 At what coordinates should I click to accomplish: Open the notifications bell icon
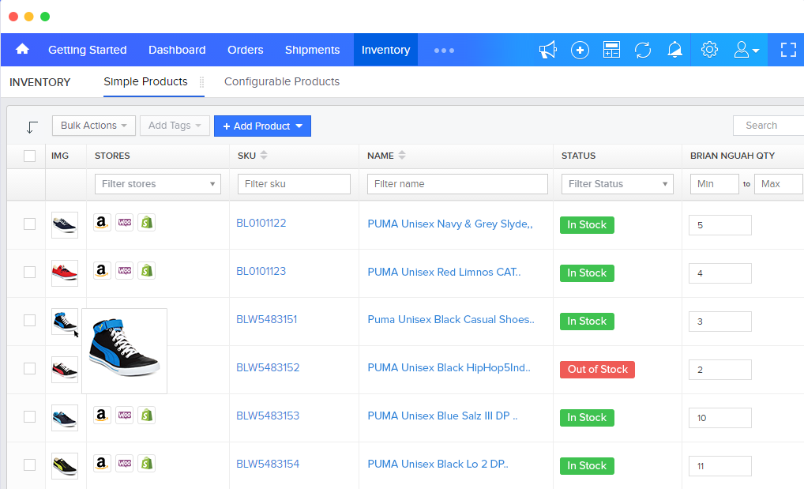(x=674, y=50)
